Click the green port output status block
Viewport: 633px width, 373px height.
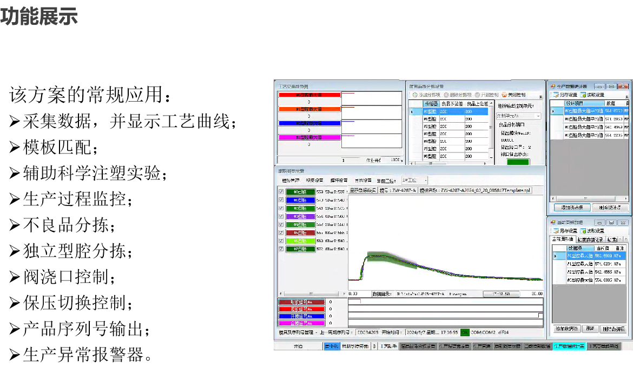pyautogui.click(x=518, y=162)
